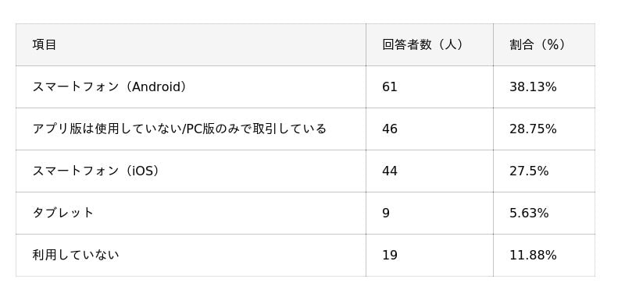This screenshot has width=625, height=300.
Task: Select the cell with value 19
Action: pyautogui.click(x=389, y=255)
